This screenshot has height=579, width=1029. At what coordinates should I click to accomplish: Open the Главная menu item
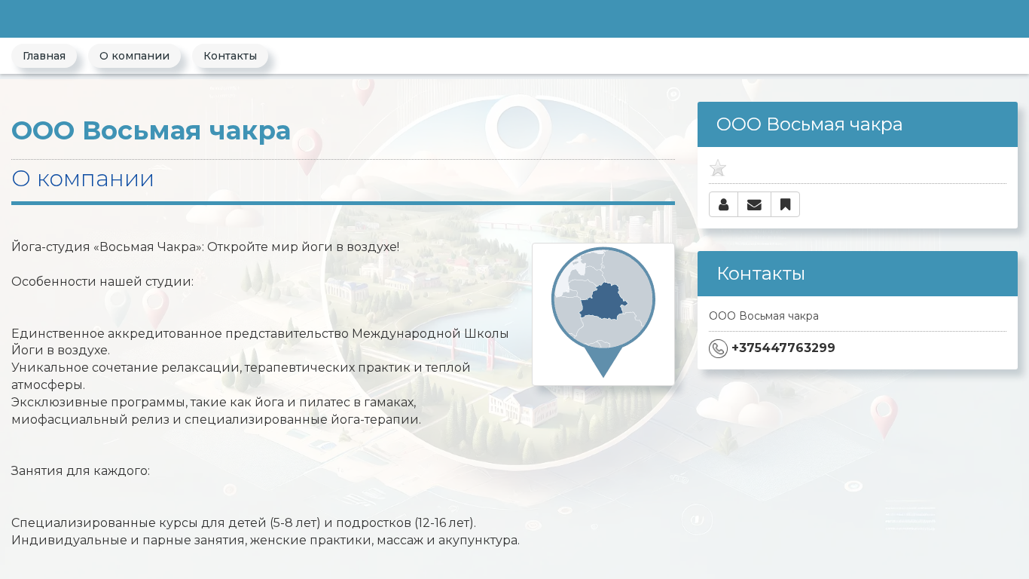coord(44,56)
